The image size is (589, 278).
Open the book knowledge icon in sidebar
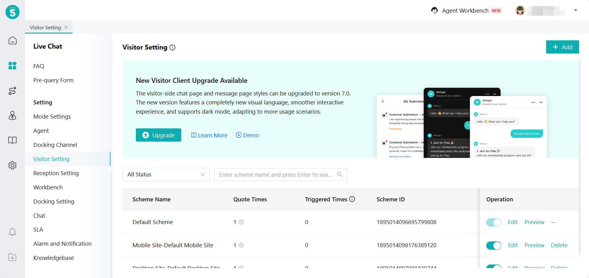pyautogui.click(x=12, y=140)
